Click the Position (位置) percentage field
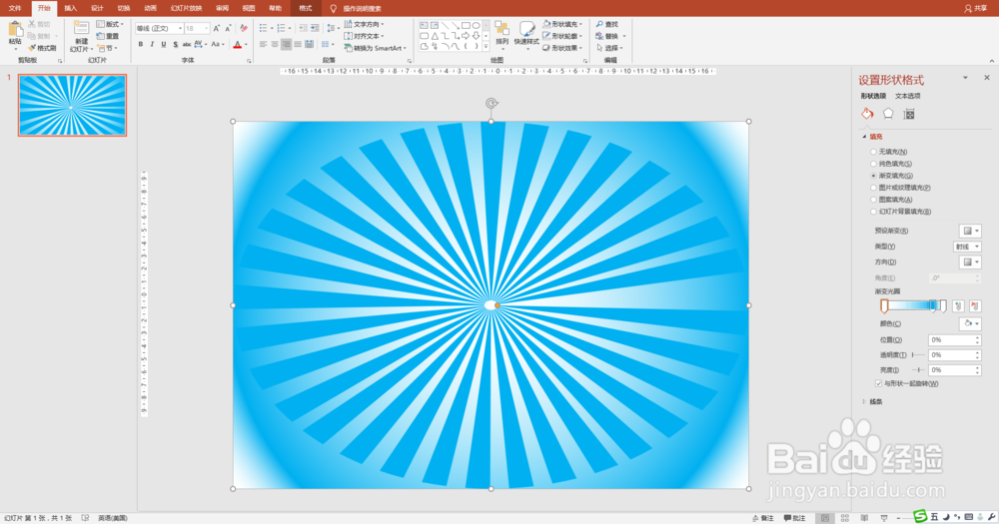Viewport: 999px width, 524px height. (954, 340)
